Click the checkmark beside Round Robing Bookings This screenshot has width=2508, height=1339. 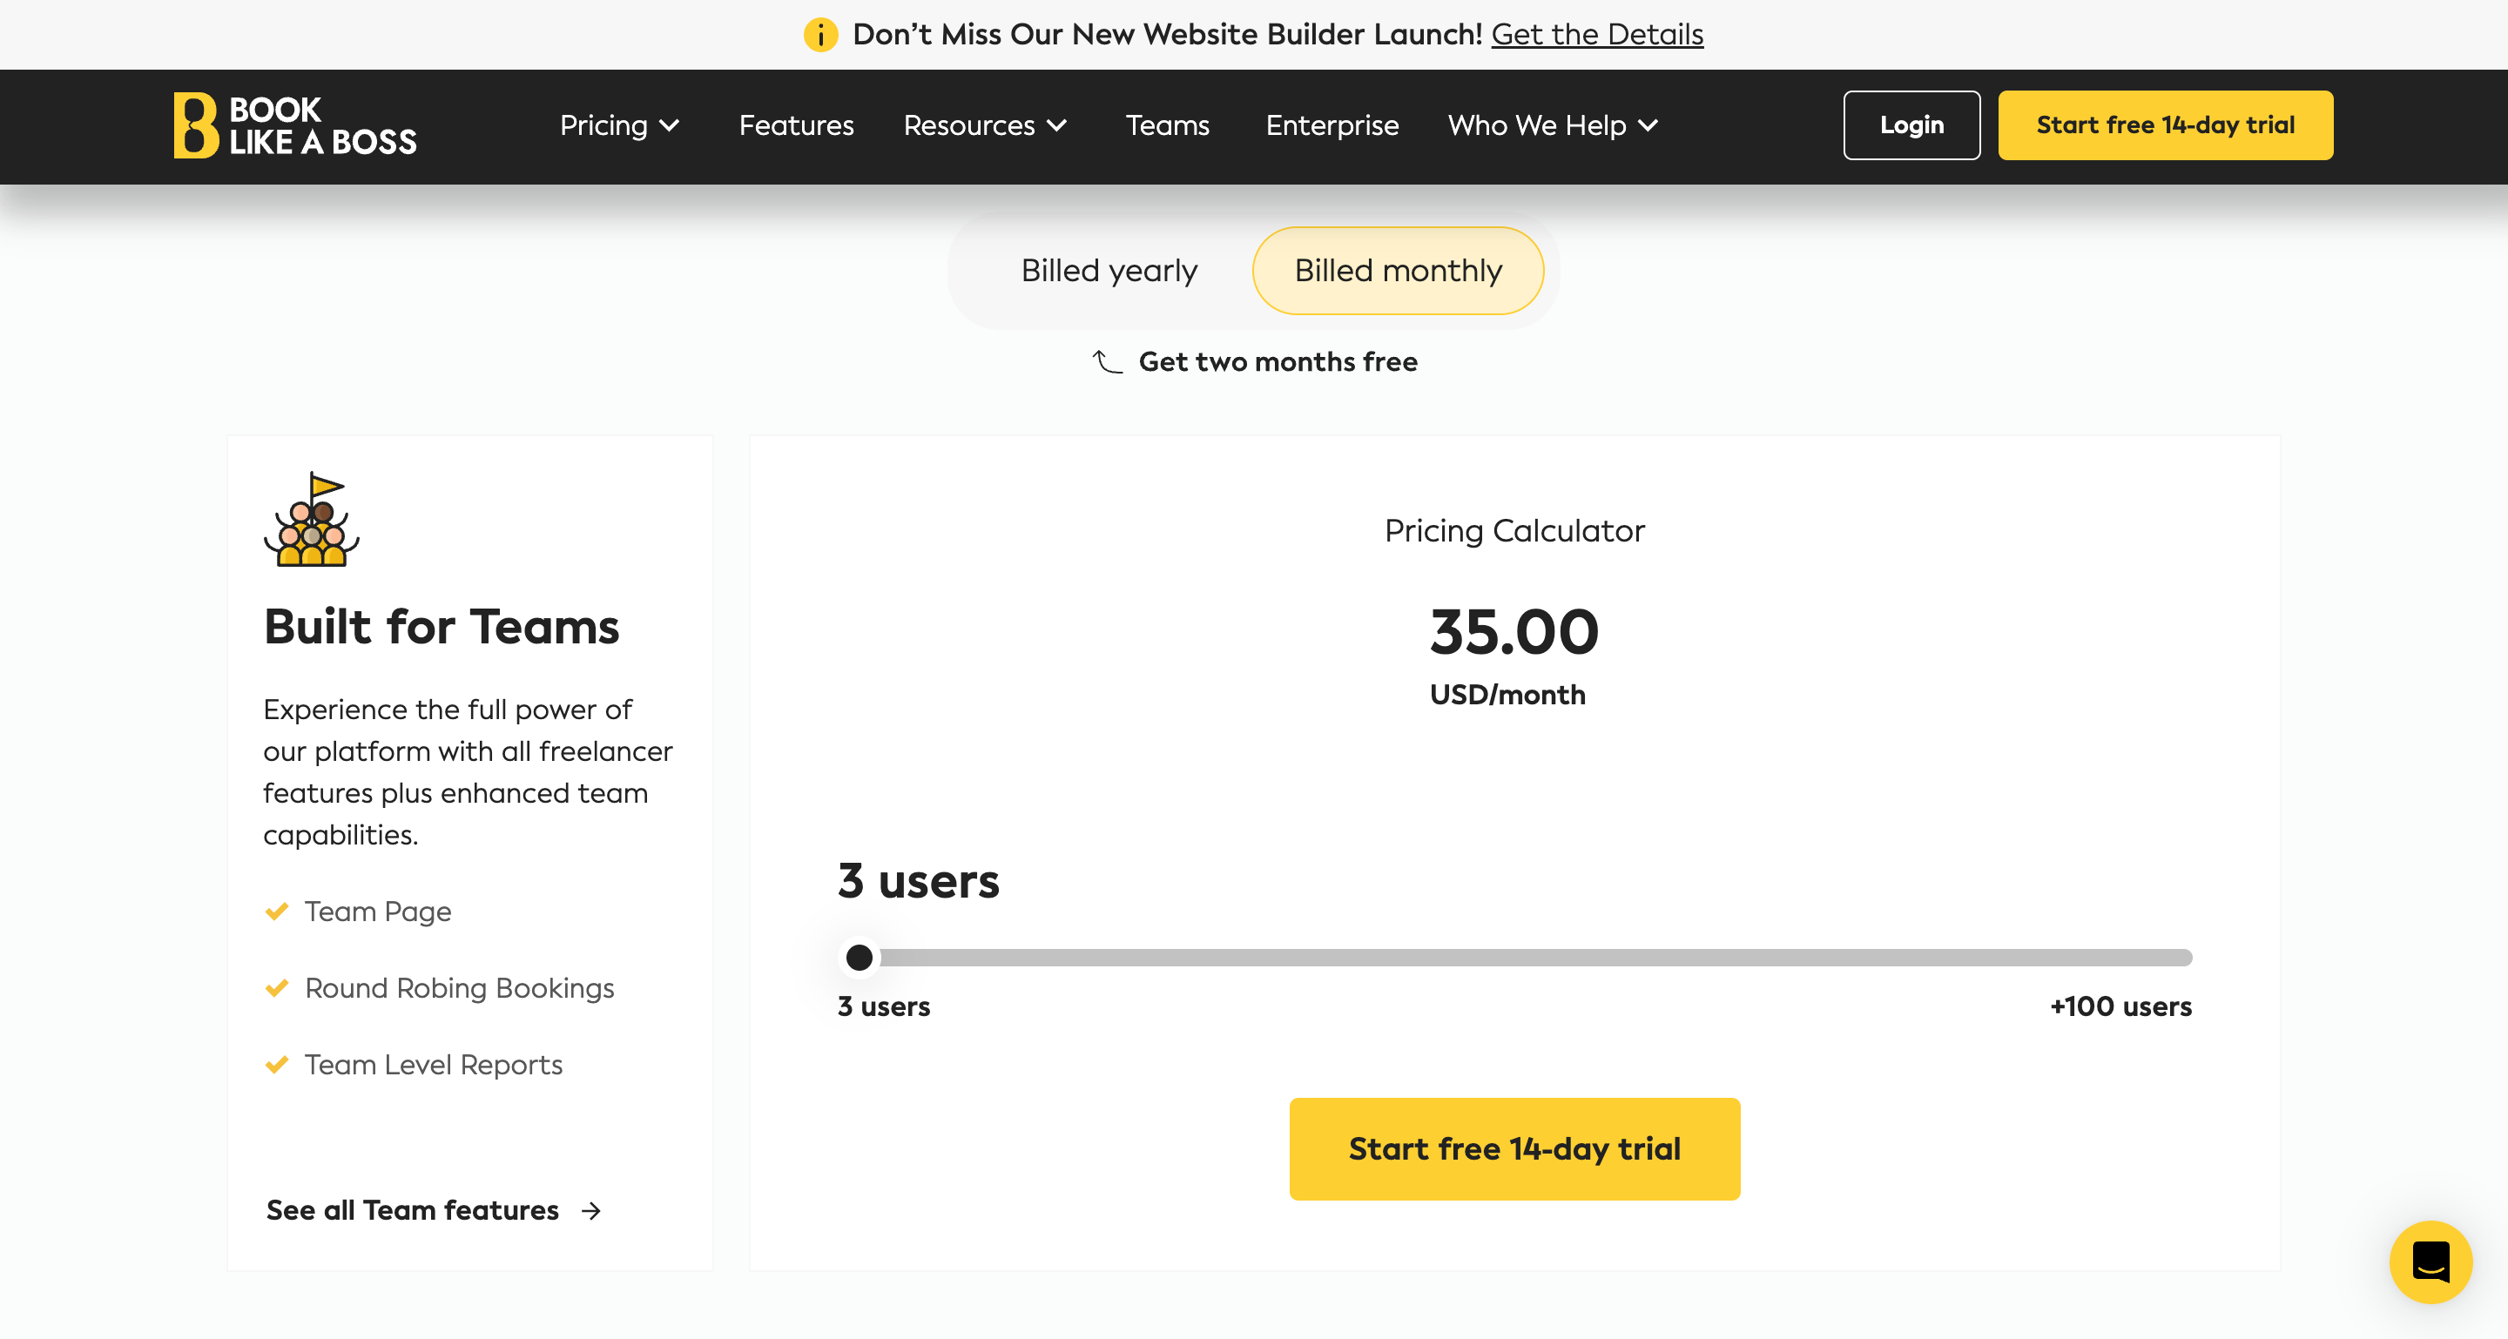coord(277,989)
